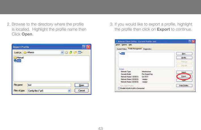Click the Help question mark in Atheros Client Utility
This screenshot has width=201, height=130.
pyautogui.click(x=190, y=41)
